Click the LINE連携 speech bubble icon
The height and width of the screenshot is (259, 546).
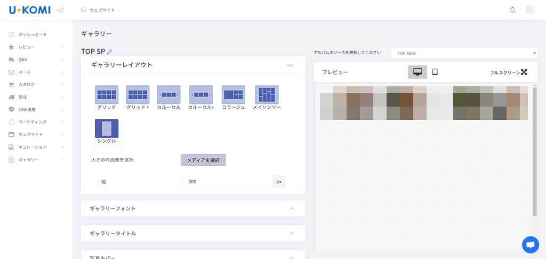(x=11, y=109)
